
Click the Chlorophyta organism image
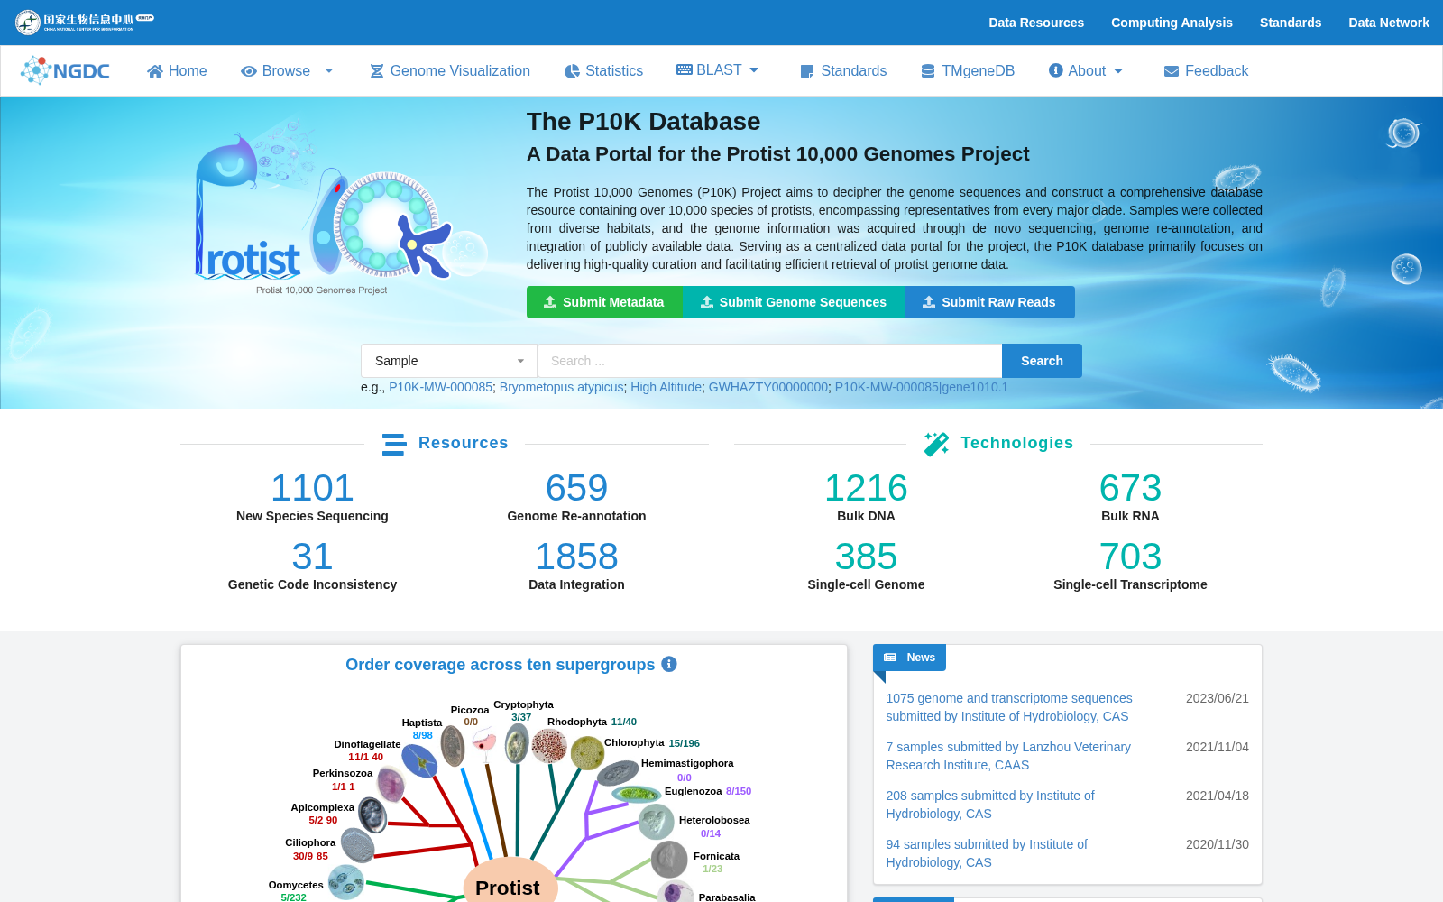[x=587, y=753]
